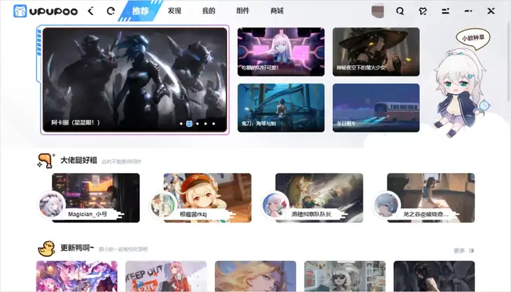Screen dimensions: 511x292
Task: Switch to the 发现 tab
Action: coord(175,11)
